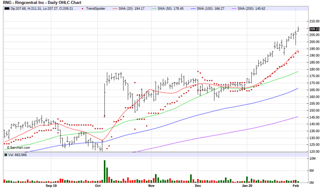The height and width of the screenshot is (195, 321).
Task: Click the Vol: 663,566 volume label
Action: 18,155
